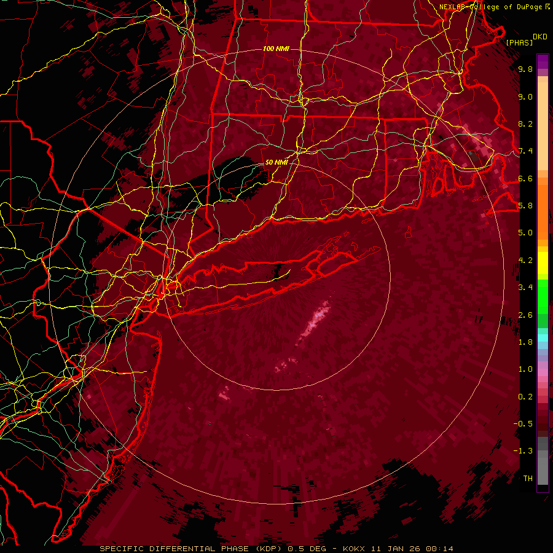The width and height of the screenshot is (553, 553).
Task: Select the -0.5 scale label
Action: (x=523, y=424)
